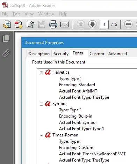Select the 'Type: Type 1' row under Helvetica
This screenshot has width=137, height=164.
click(70, 79)
